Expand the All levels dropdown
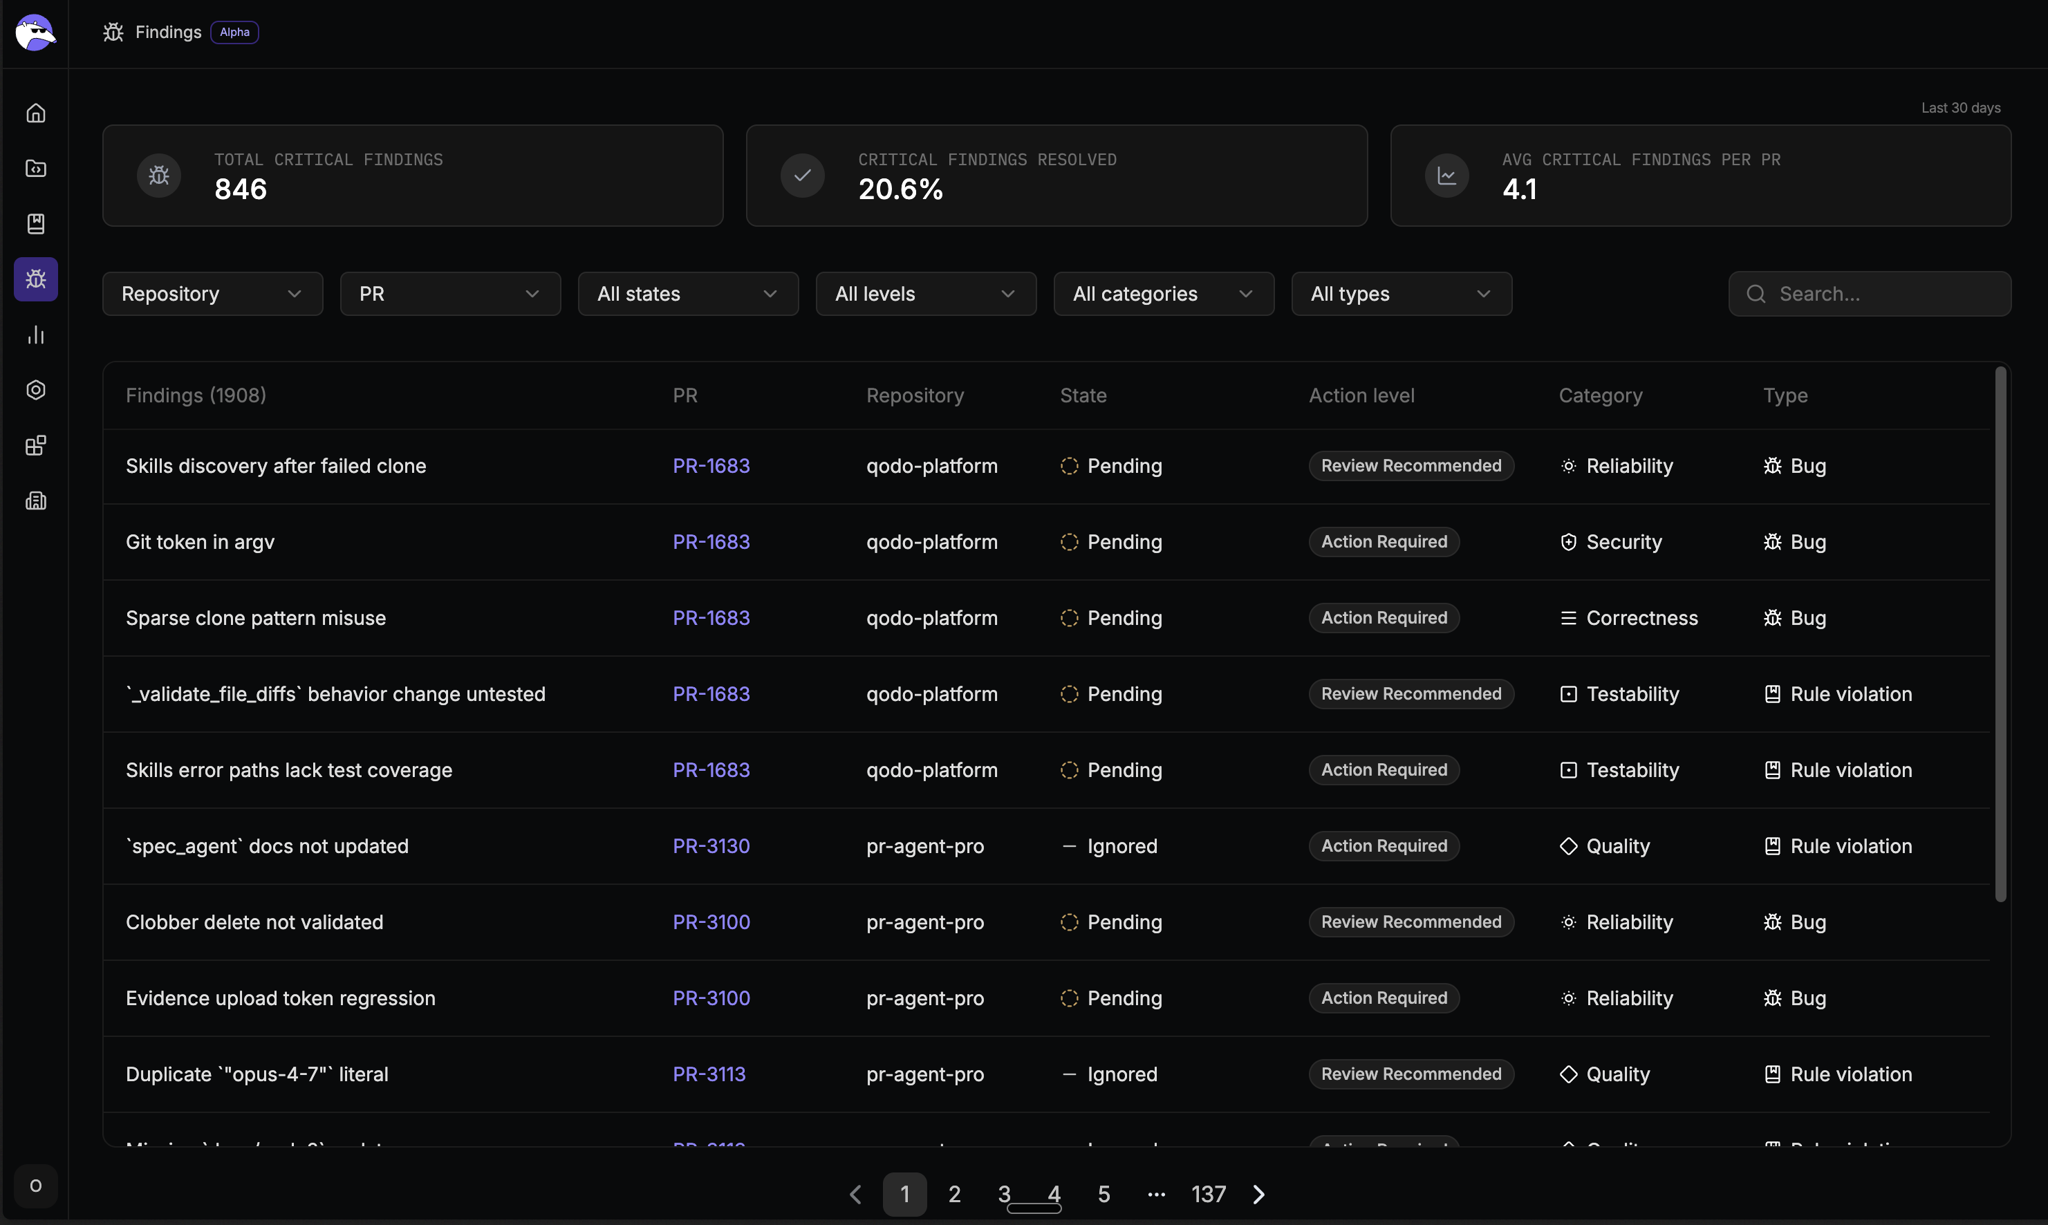This screenshot has height=1225, width=2048. tap(925, 294)
